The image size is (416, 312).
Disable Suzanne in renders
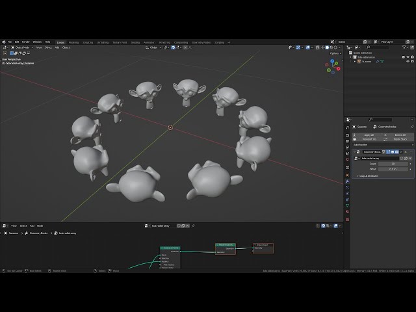pyautogui.click(x=412, y=61)
